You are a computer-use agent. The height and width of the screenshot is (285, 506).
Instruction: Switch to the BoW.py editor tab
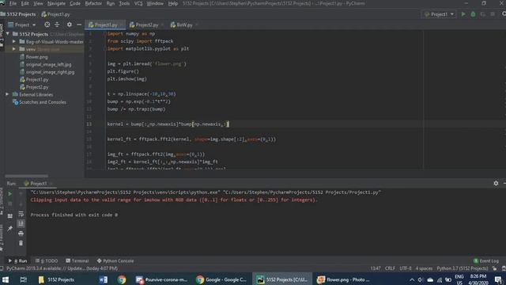[184, 25]
